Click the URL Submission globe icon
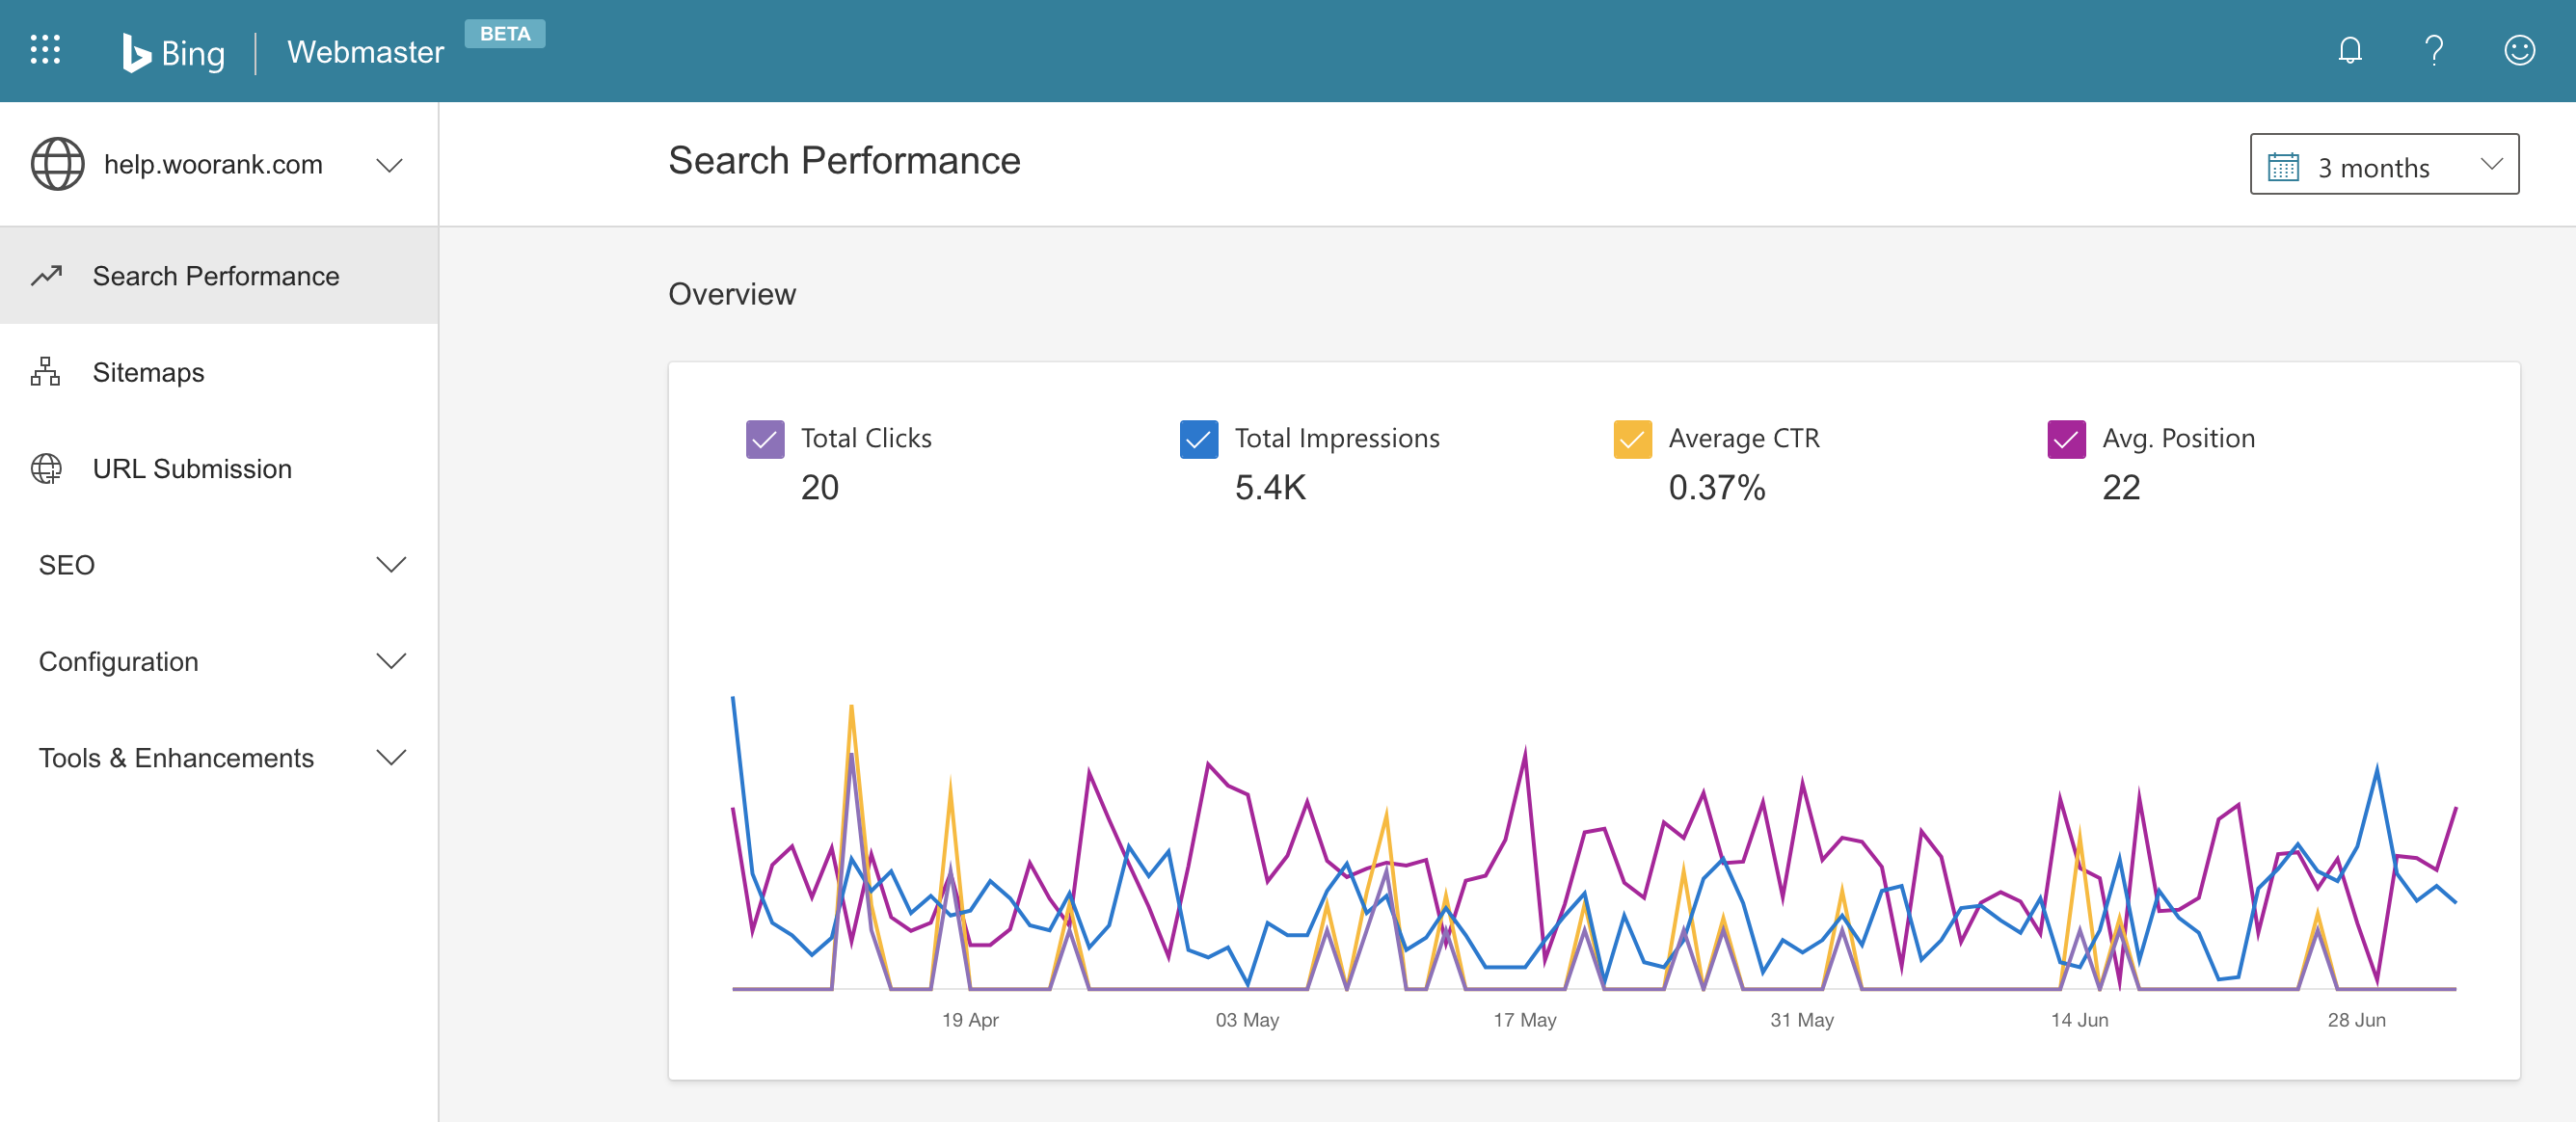The height and width of the screenshot is (1122, 2576). pos(46,468)
